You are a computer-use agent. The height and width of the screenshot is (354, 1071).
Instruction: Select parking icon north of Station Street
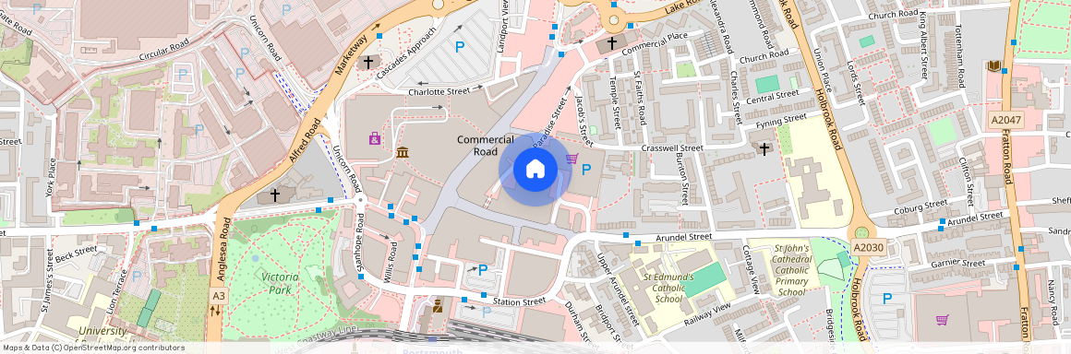click(483, 269)
